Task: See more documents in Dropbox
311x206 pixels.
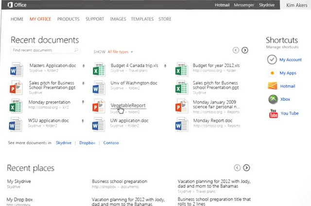Action: click(87, 143)
